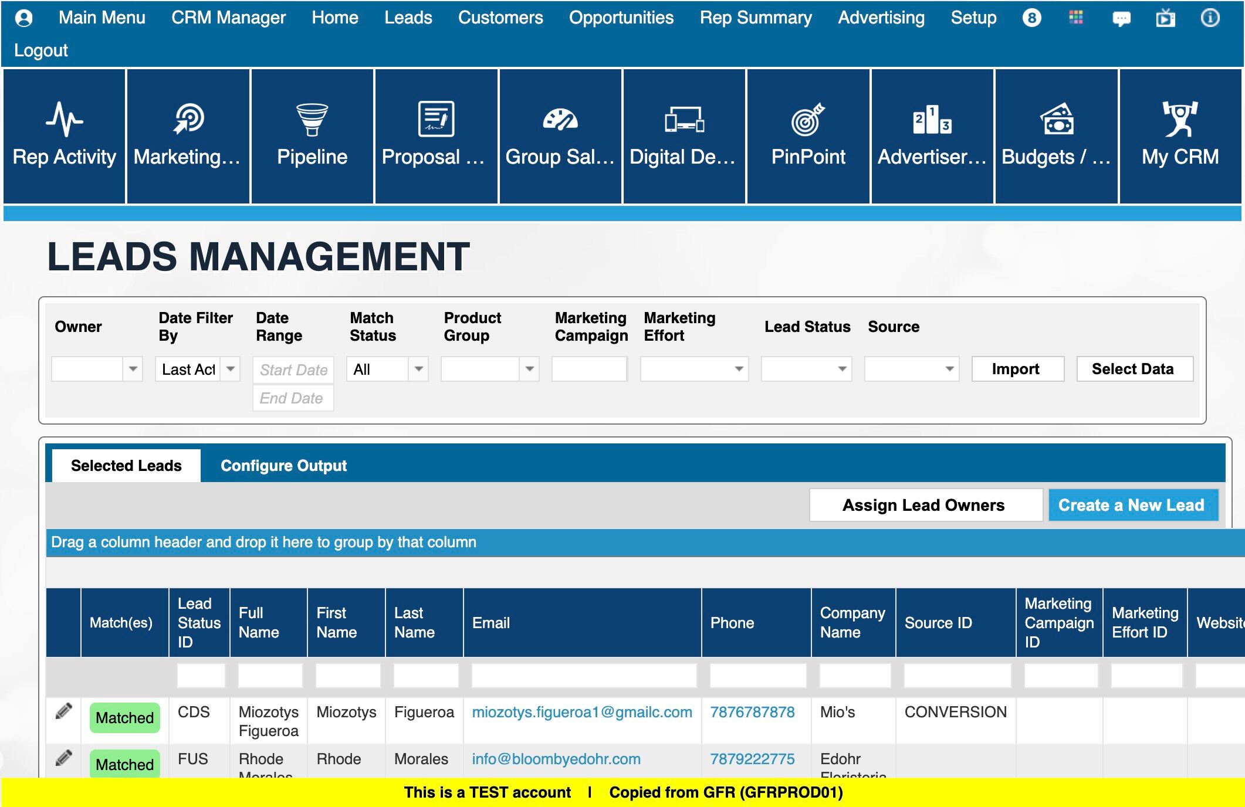Image resolution: width=1245 pixels, height=807 pixels.
Task: Open the Rep Activity tile
Action: pyautogui.click(x=65, y=136)
